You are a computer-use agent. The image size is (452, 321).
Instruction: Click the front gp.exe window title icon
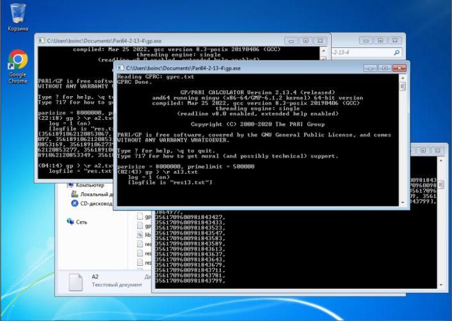(x=120, y=68)
